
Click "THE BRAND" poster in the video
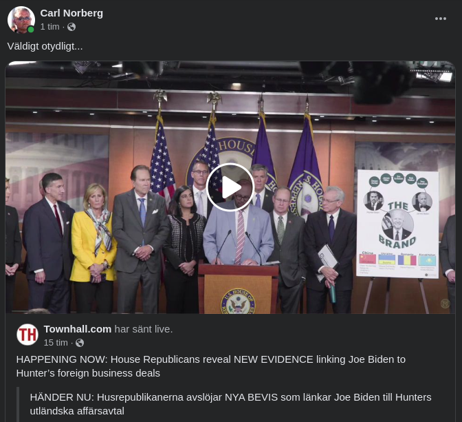397,224
